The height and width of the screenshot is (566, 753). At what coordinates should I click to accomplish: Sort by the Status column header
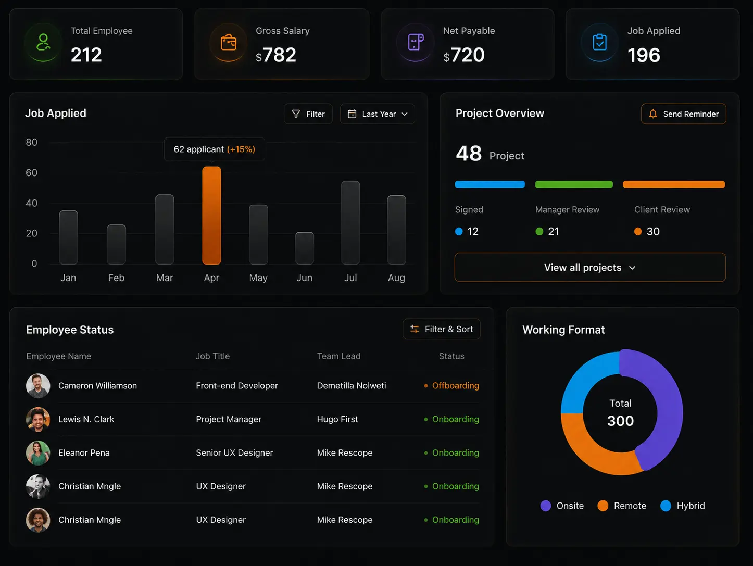(x=451, y=356)
